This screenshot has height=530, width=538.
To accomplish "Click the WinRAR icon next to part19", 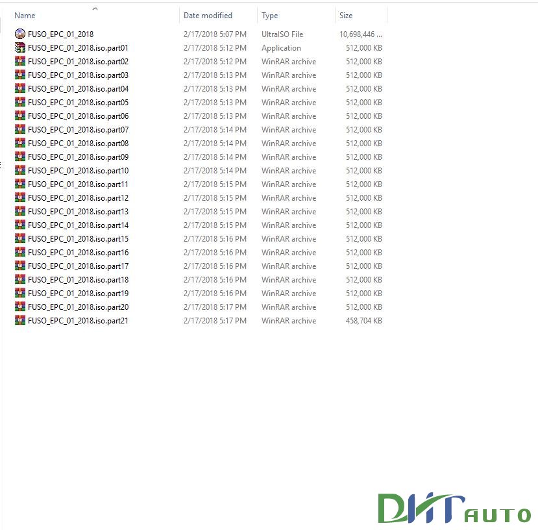I will click(x=20, y=293).
